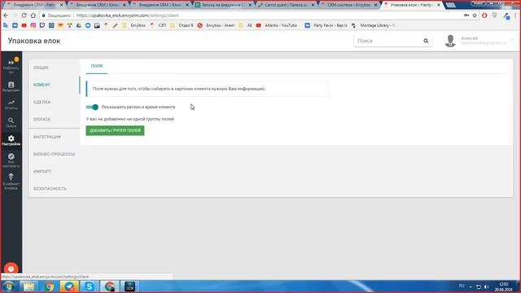Open the Envybox - Агент bookmark
Viewport: 521px width, 293px height.
(x=216, y=25)
